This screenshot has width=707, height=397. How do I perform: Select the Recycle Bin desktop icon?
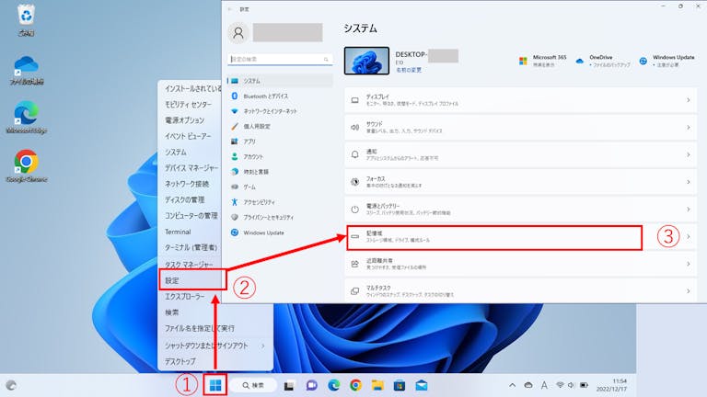[26, 20]
